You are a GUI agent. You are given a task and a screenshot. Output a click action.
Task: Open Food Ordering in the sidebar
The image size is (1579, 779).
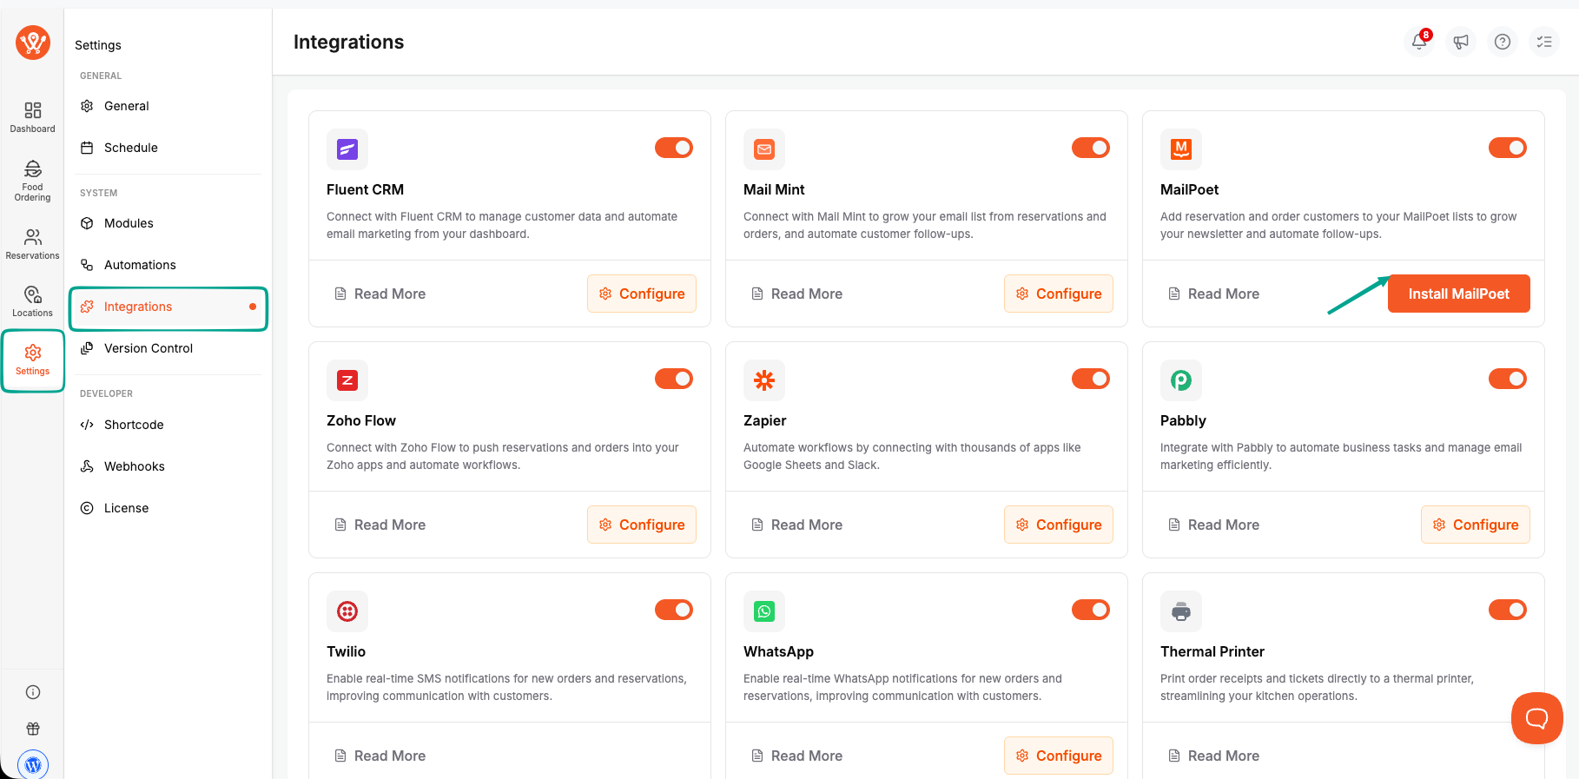pyautogui.click(x=33, y=181)
